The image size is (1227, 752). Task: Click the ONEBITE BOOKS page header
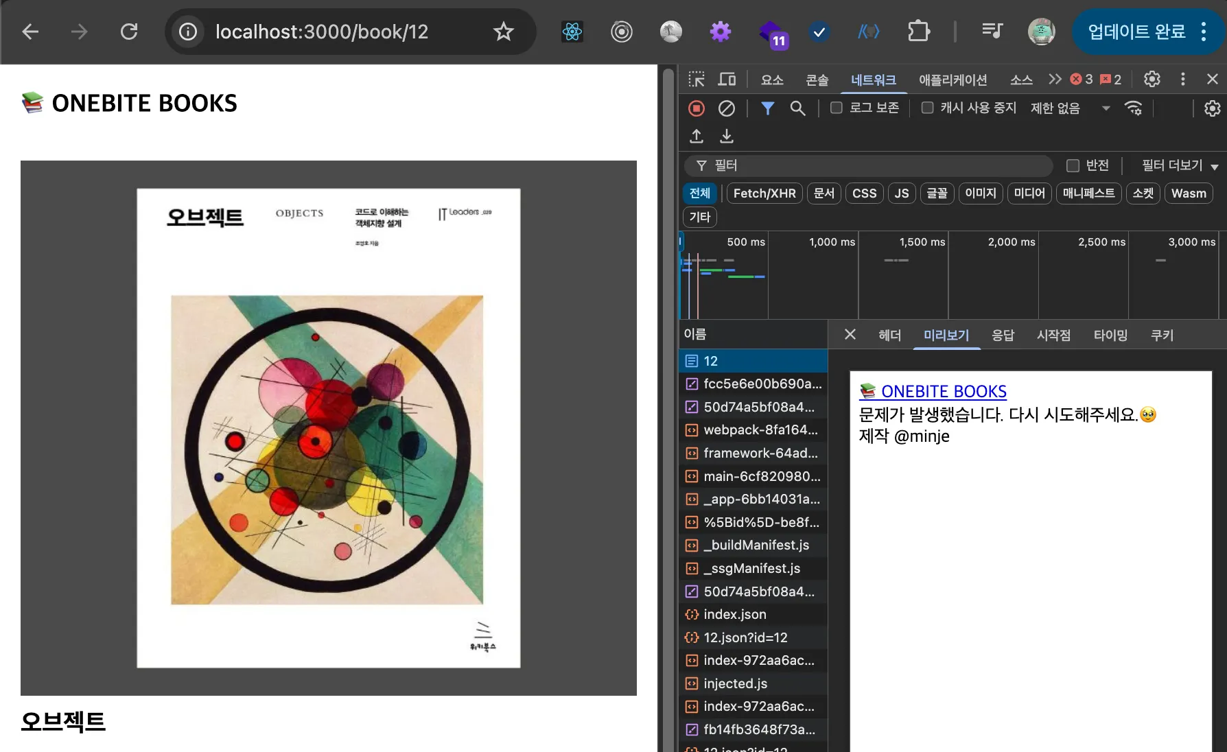pos(129,103)
